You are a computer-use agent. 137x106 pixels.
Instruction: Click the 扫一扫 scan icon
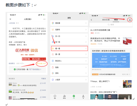(x=53, y=36)
